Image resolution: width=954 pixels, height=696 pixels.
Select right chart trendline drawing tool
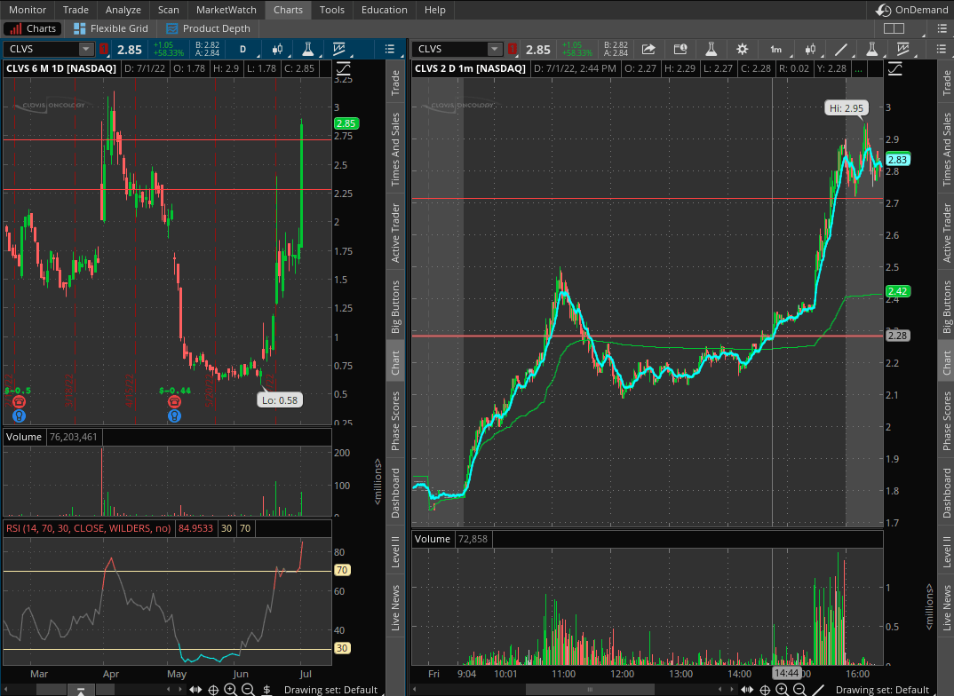pos(841,49)
